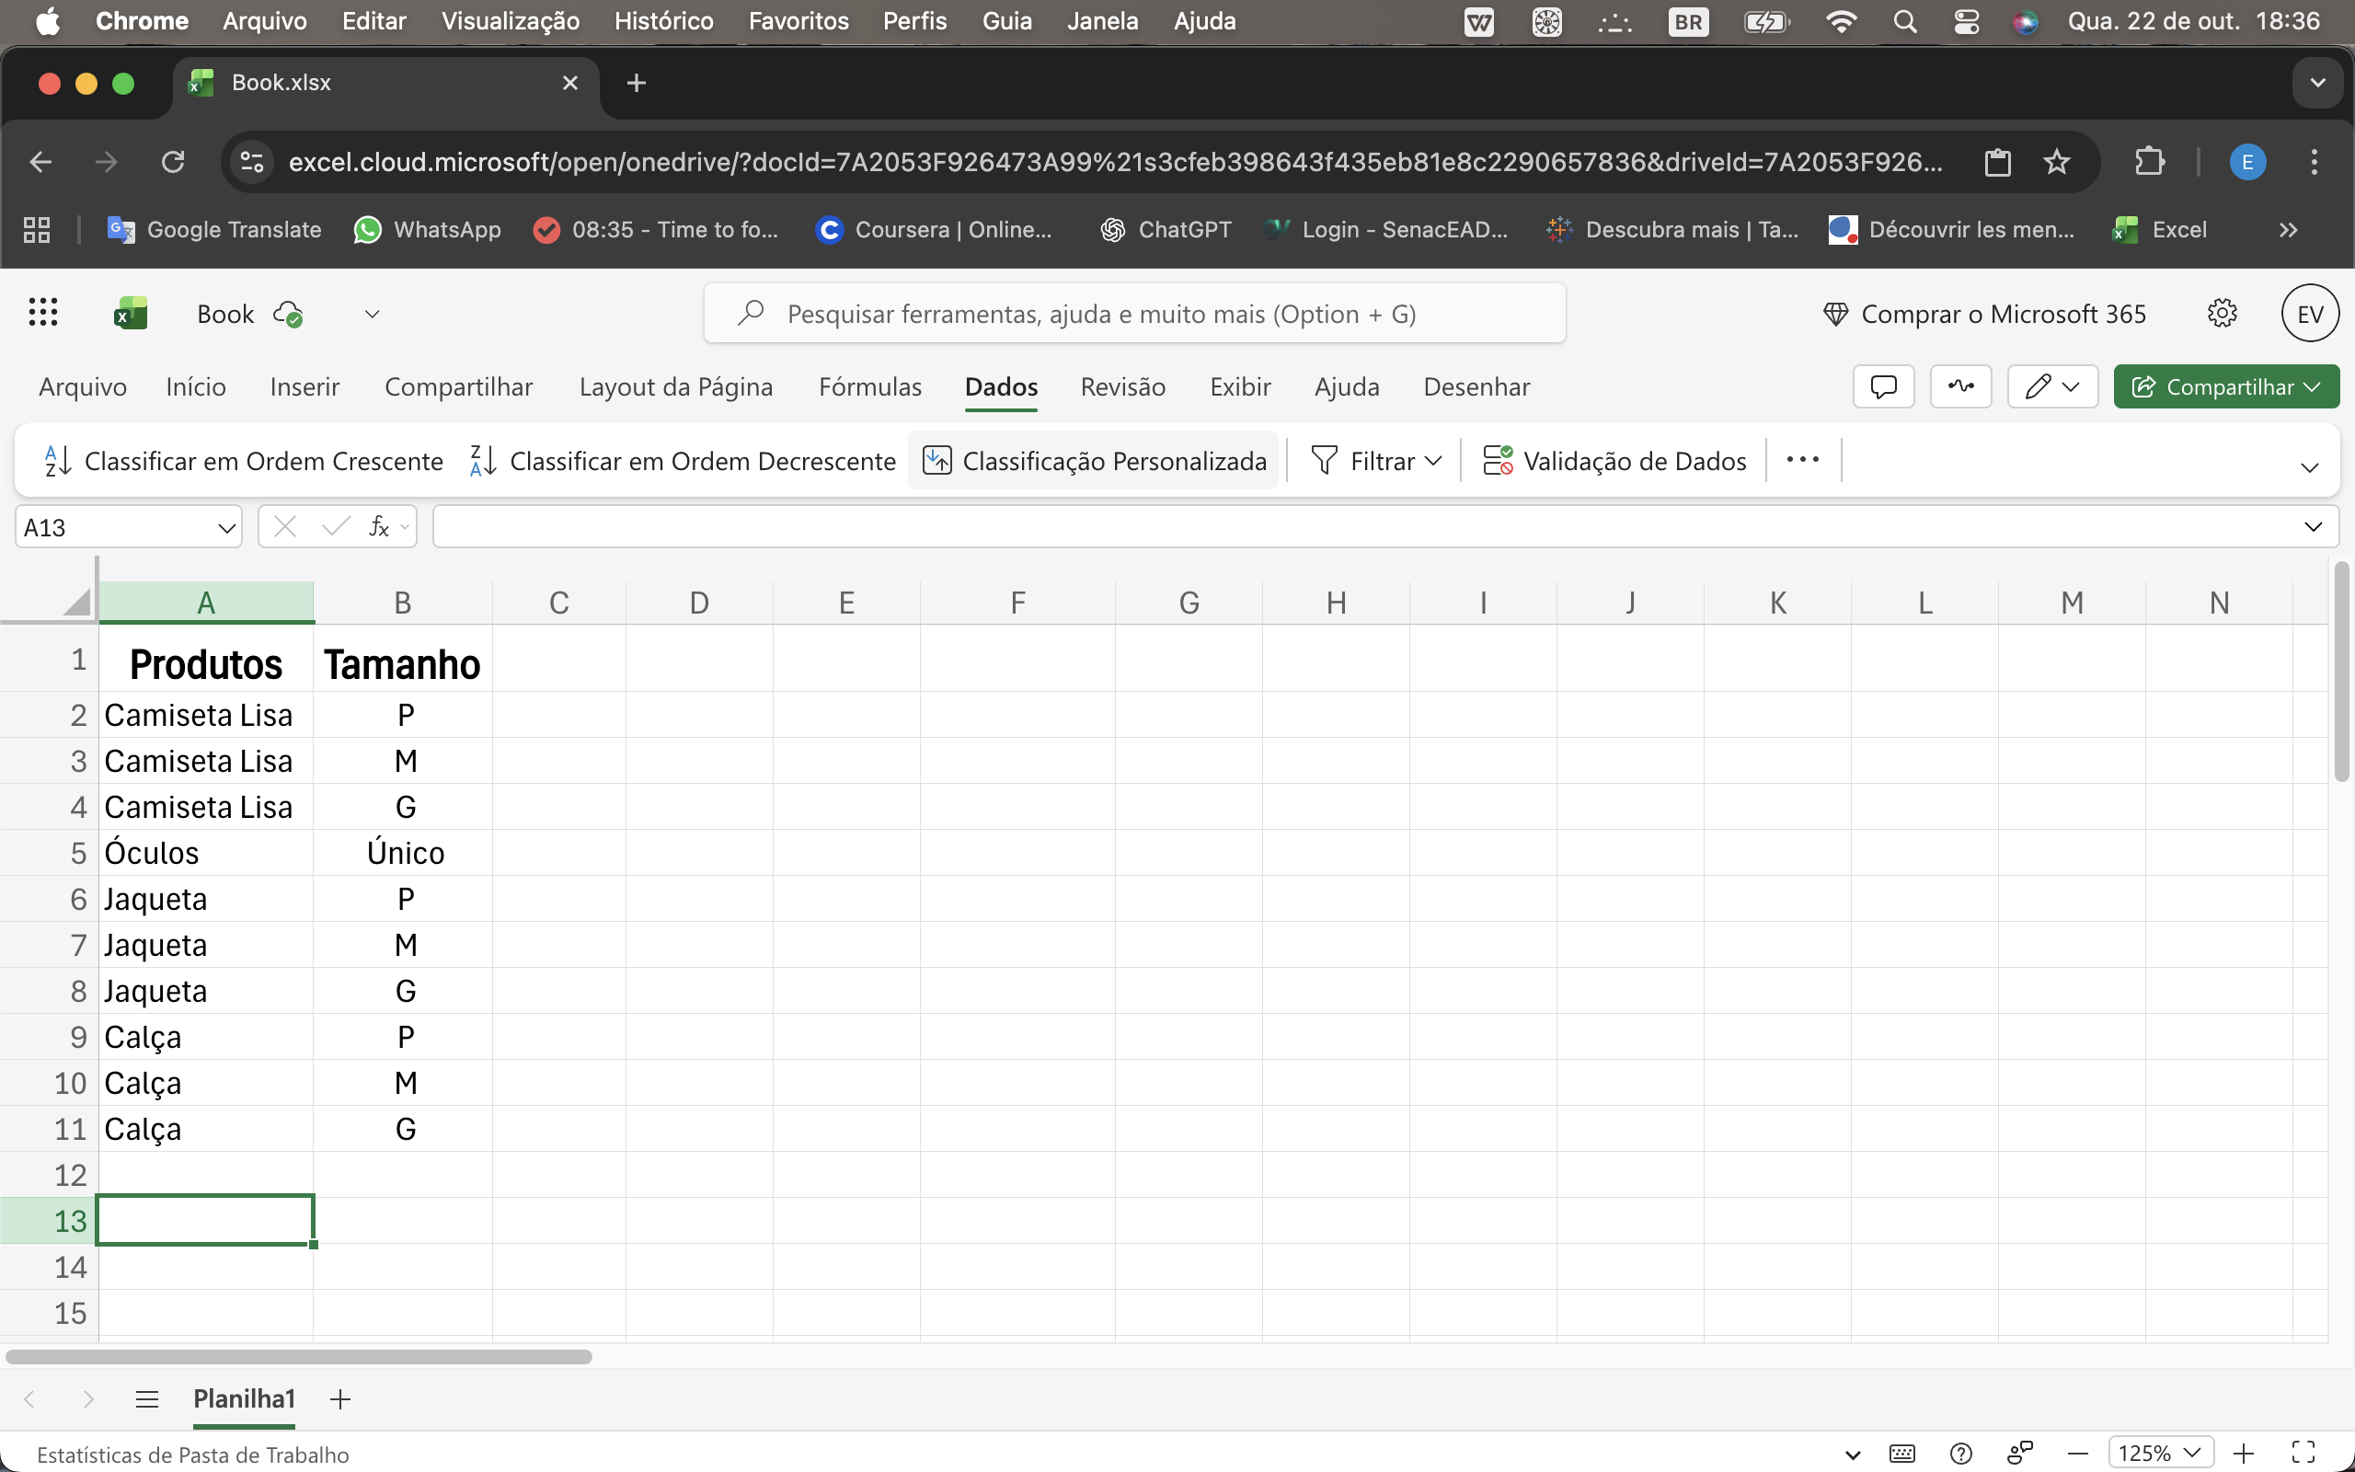Open the comments pane speech bubble icon
The image size is (2355, 1472).
coord(1883,387)
